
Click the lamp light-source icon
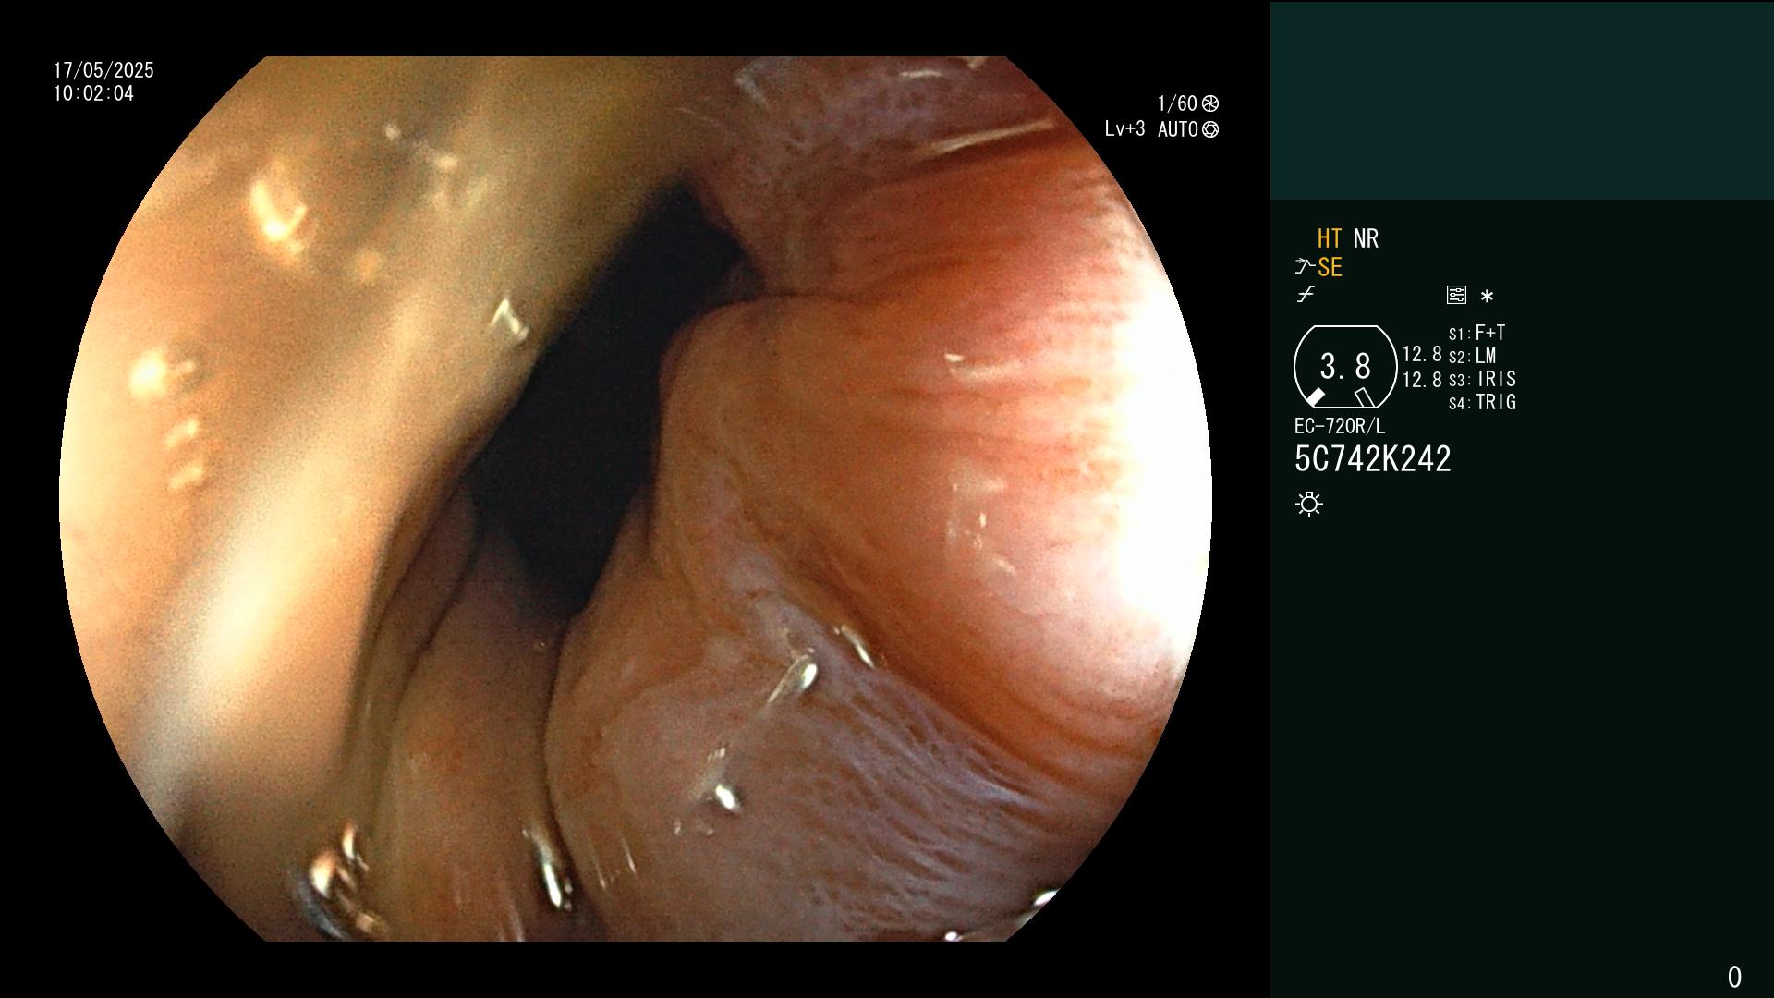[1309, 505]
